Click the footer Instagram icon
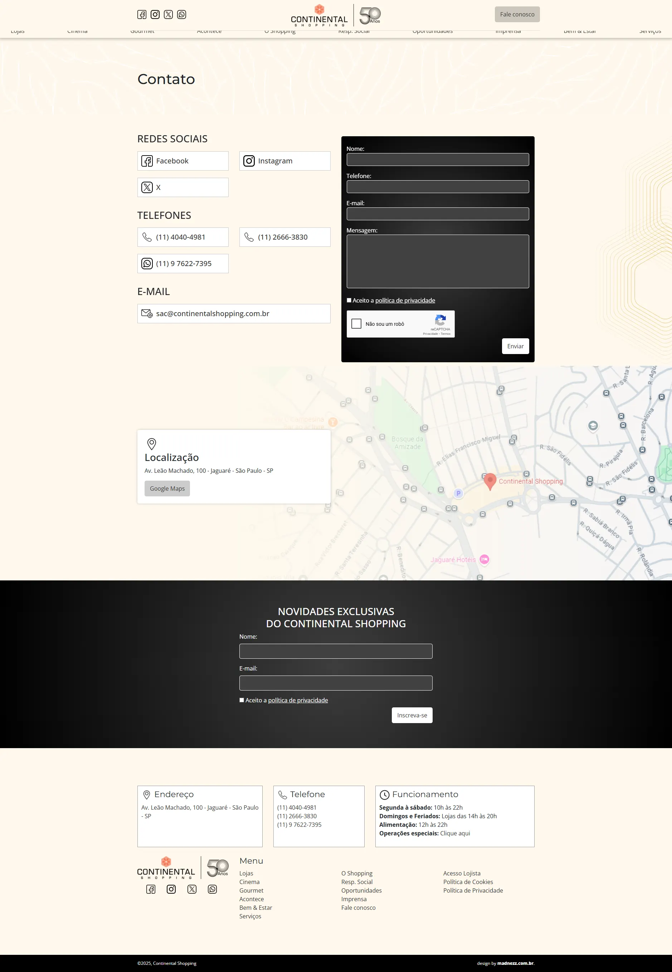The width and height of the screenshot is (672, 972). click(x=171, y=889)
